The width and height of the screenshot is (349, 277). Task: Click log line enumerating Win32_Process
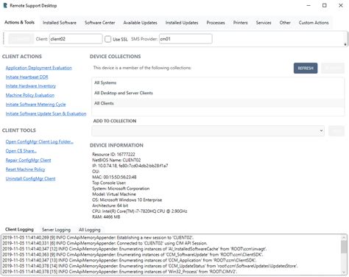click(x=119, y=272)
